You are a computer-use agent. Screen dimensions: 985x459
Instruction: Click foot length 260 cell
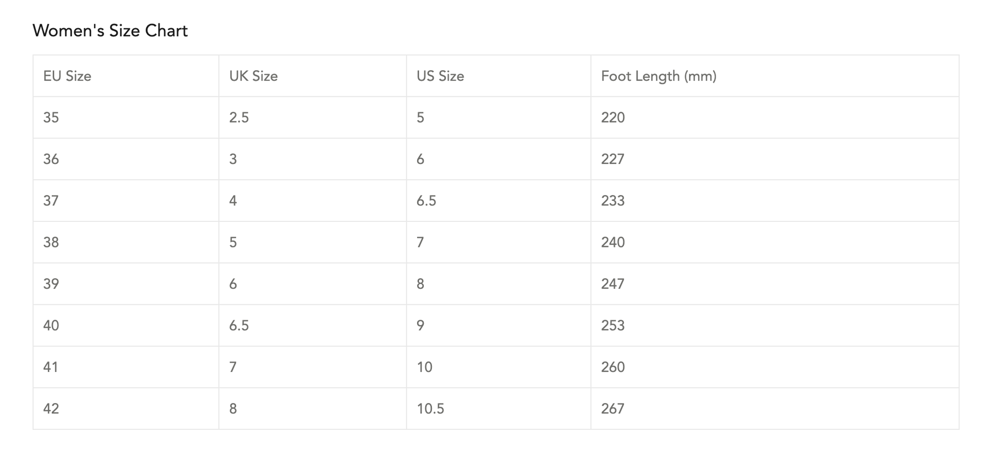click(x=613, y=367)
